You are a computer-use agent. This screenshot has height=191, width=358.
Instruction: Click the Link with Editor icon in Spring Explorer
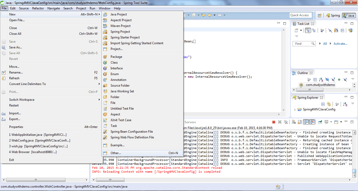(x=329, y=104)
